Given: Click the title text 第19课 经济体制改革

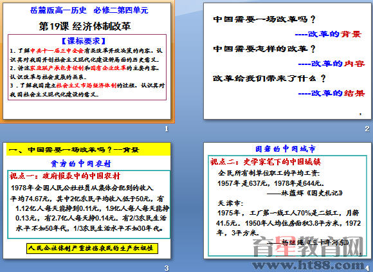Looking at the screenshot, I should (x=85, y=26).
